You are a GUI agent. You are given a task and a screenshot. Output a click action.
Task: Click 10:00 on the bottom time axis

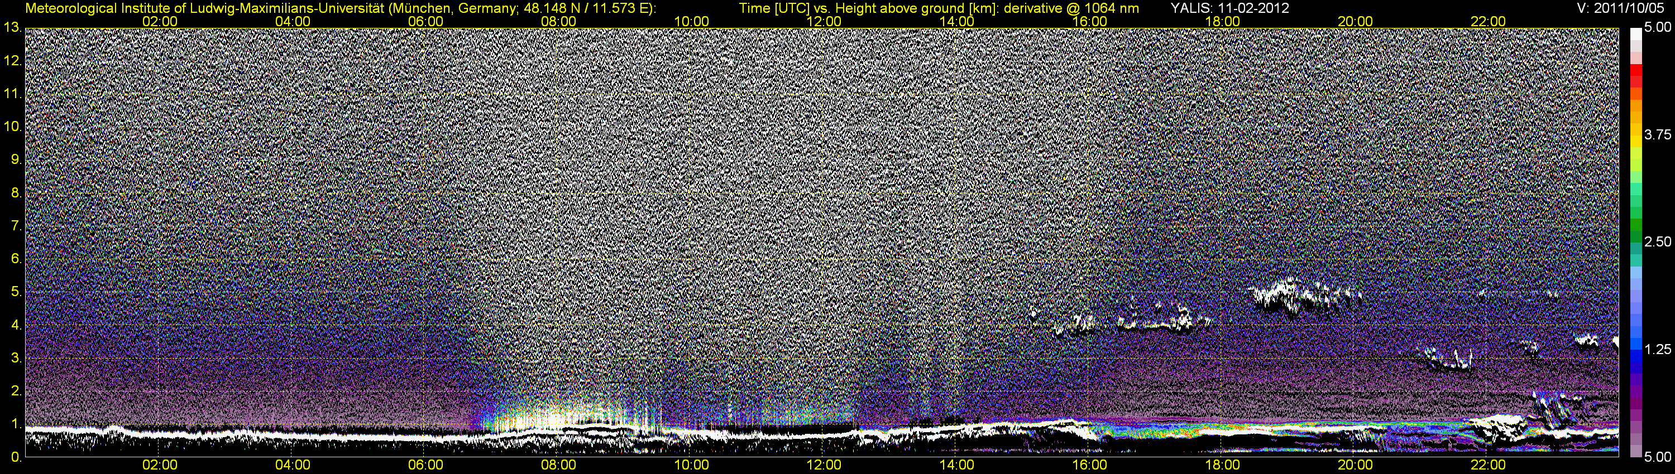click(691, 466)
